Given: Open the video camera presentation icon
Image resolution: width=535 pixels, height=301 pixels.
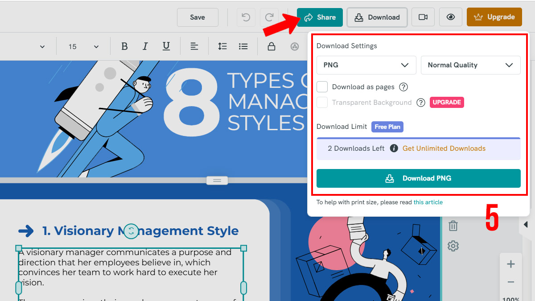Looking at the screenshot, I should [423, 17].
